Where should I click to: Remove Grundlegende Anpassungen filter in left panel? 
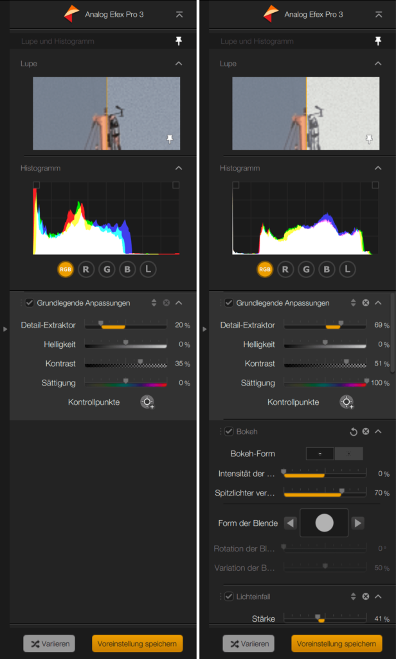(x=166, y=302)
